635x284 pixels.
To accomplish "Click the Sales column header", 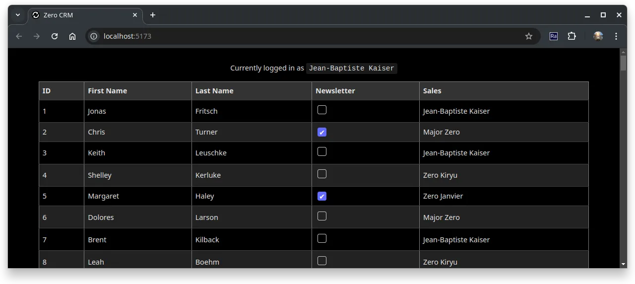I will click(504, 91).
